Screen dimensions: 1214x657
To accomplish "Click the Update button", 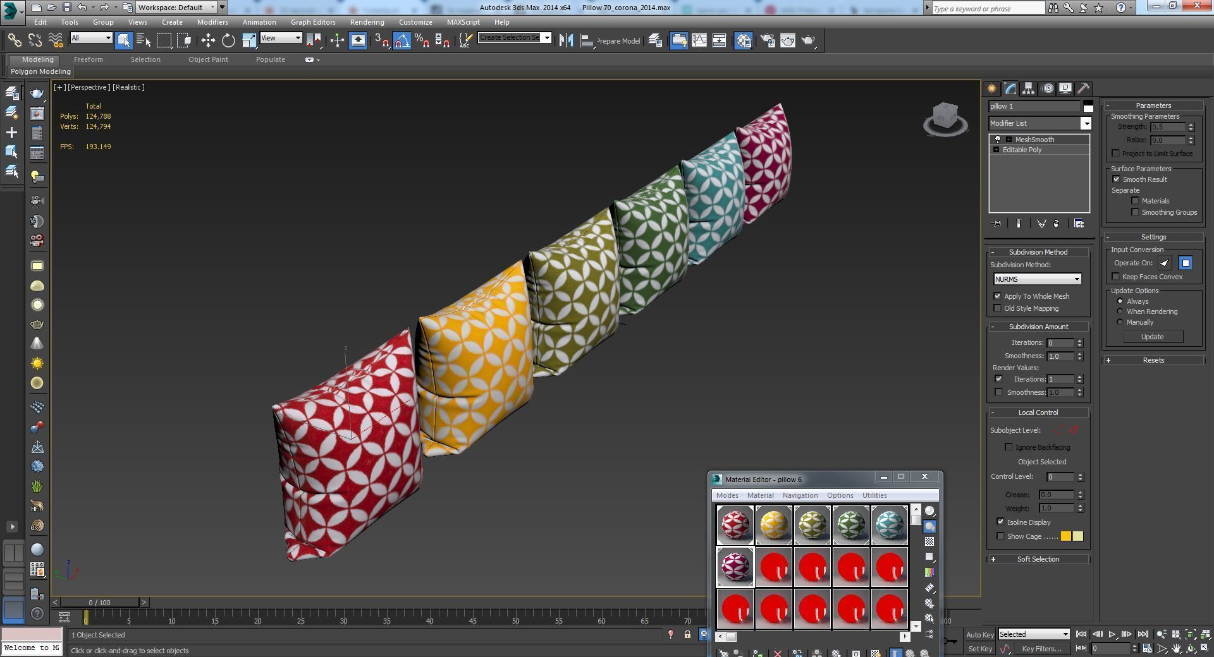I will pyautogui.click(x=1152, y=337).
